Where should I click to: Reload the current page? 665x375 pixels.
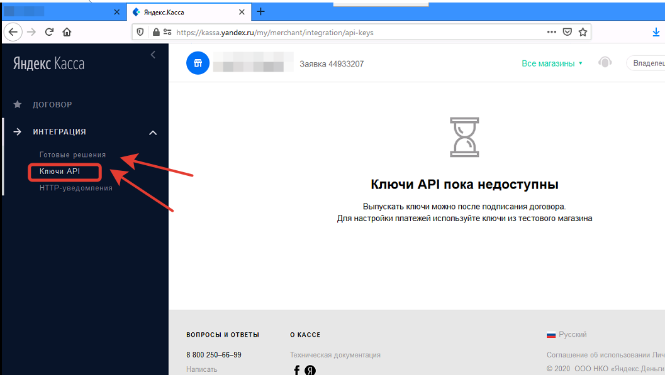(x=49, y=32)
